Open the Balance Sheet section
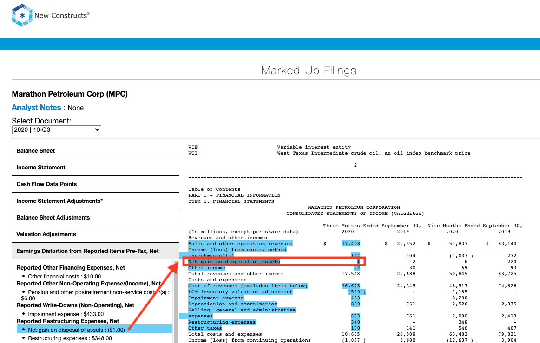Image resolution: width=540 pixels, height=343 pixels. pos(96,151)
